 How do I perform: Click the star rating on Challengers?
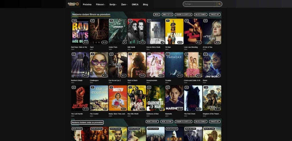[x=104, y=75]
